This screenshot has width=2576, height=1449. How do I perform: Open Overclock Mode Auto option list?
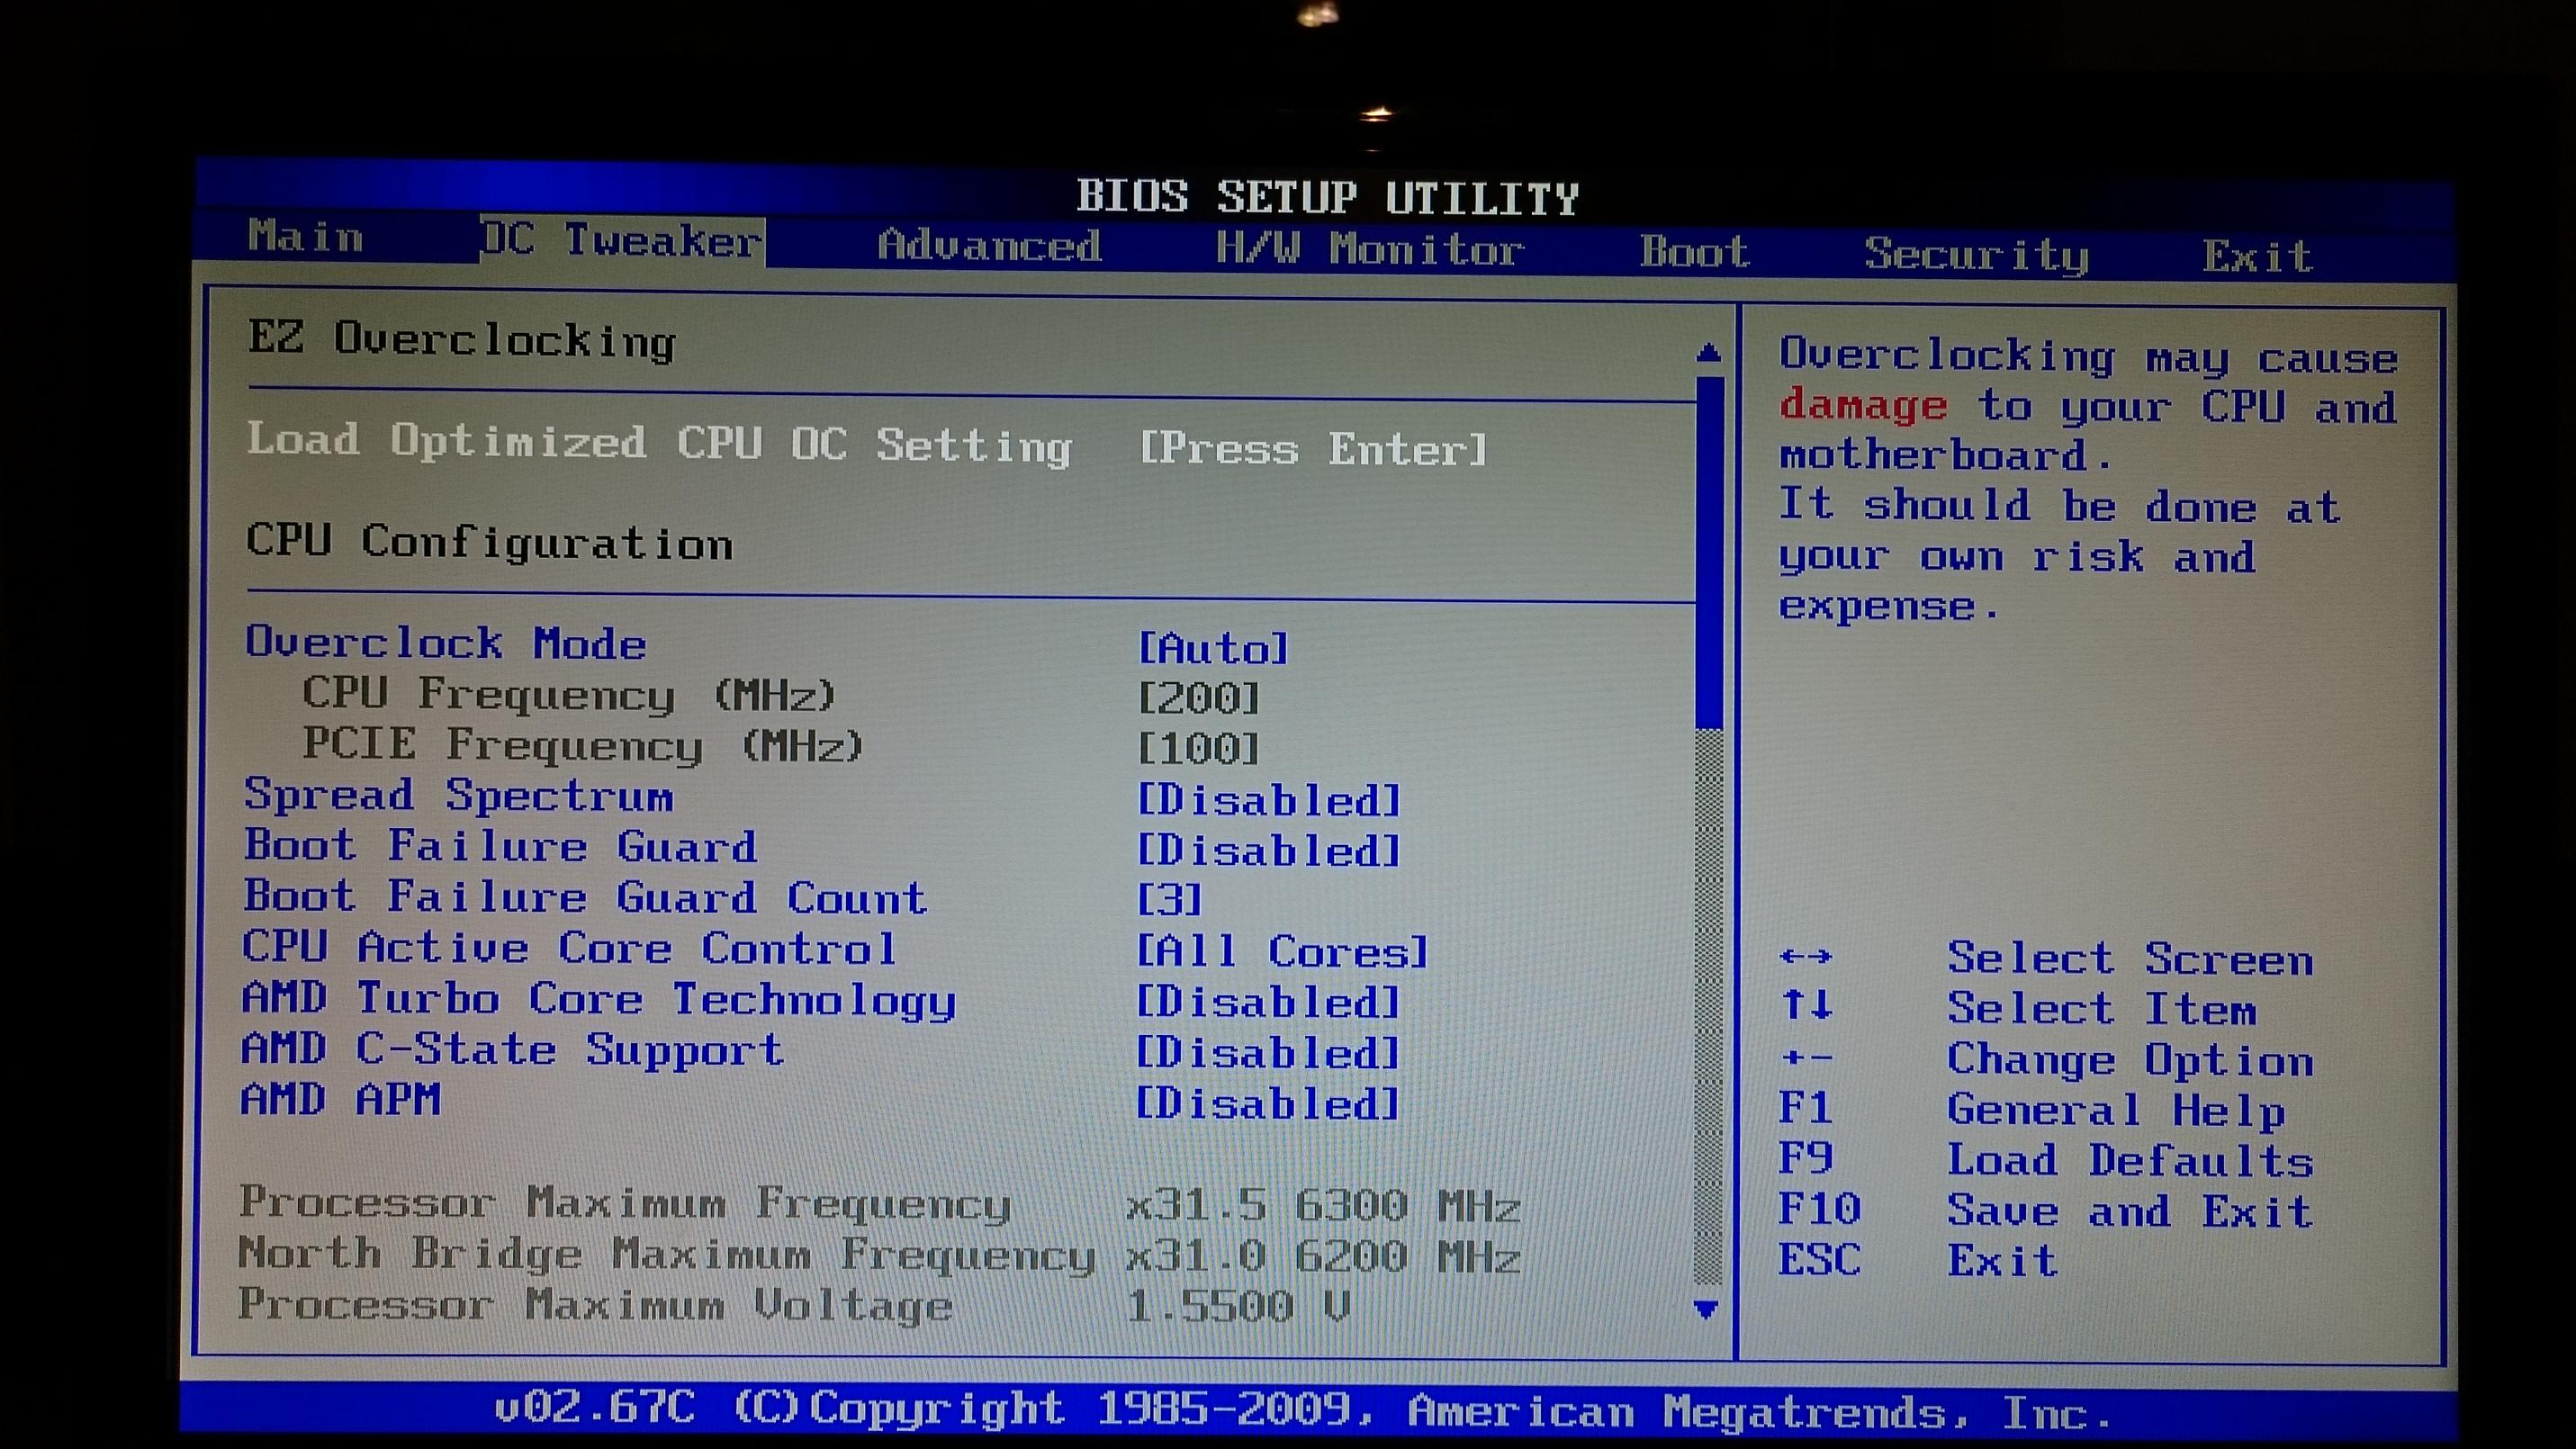click(1213, 648)
